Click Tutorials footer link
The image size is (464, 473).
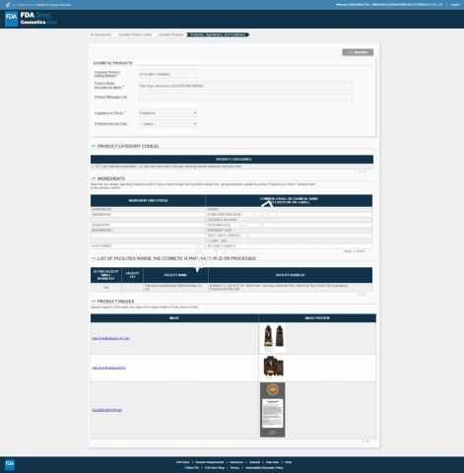254,462
